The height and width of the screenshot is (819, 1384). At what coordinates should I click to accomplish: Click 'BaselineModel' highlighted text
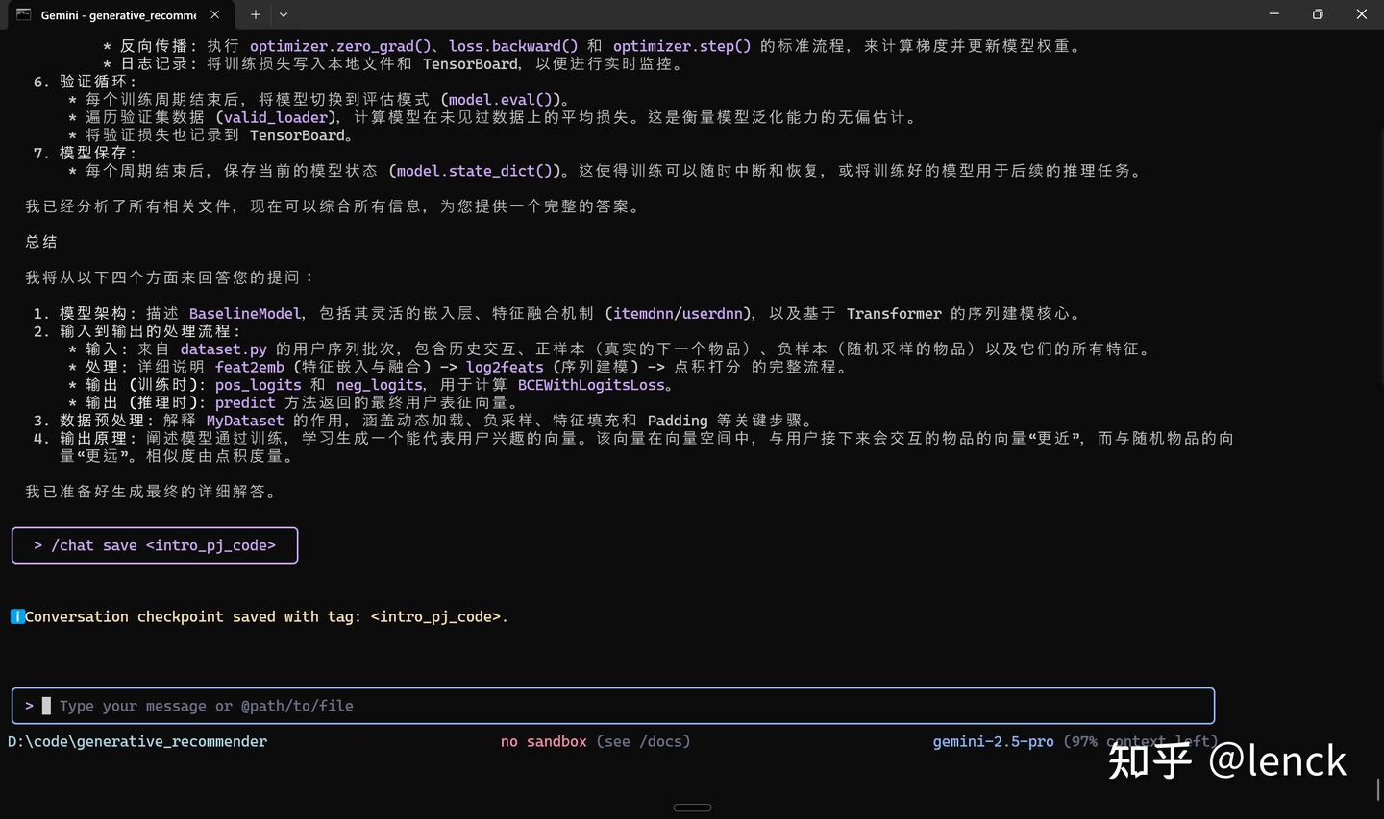click(x=245, y=313)
